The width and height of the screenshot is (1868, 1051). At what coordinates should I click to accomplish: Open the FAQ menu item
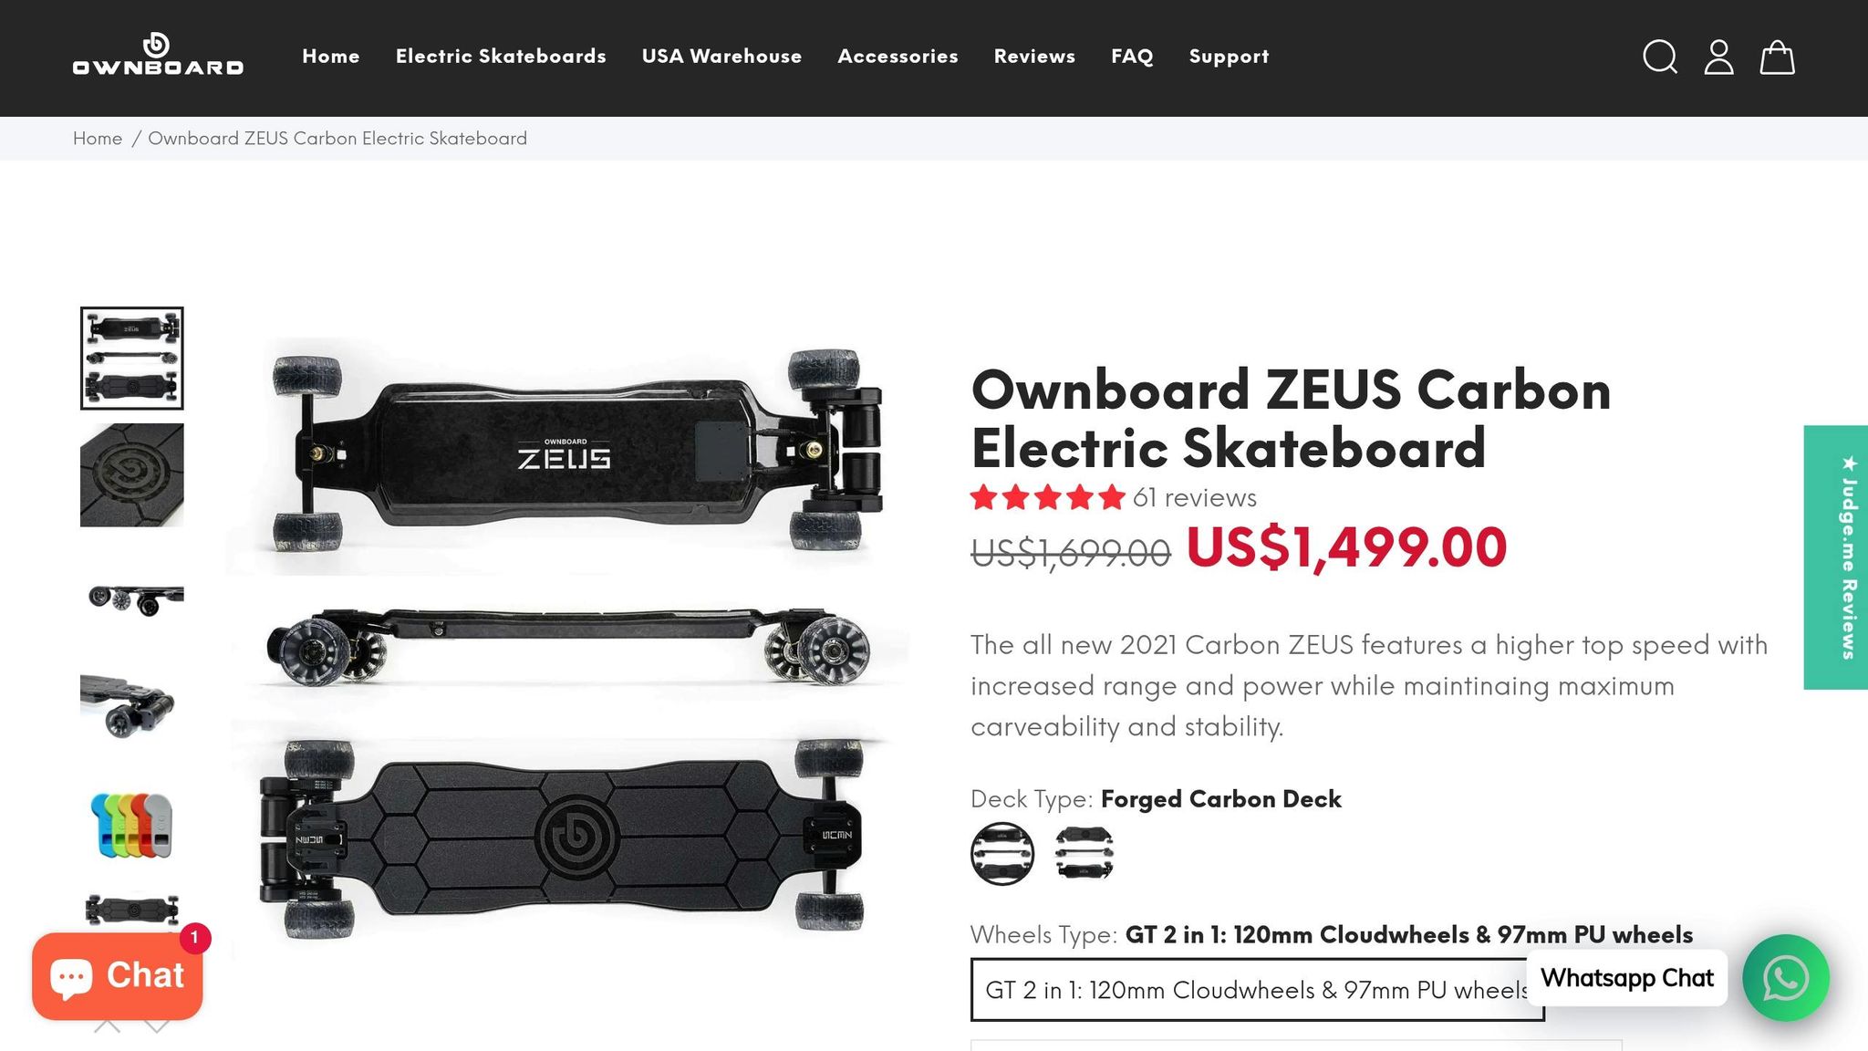click(1131, 56)
